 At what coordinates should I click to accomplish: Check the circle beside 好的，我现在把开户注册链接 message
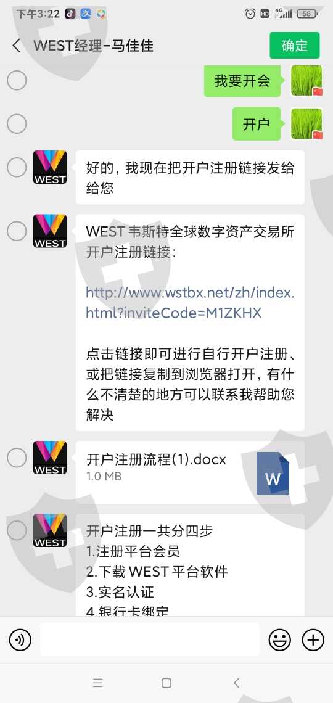pyautogui.click(x=17, y=167)
